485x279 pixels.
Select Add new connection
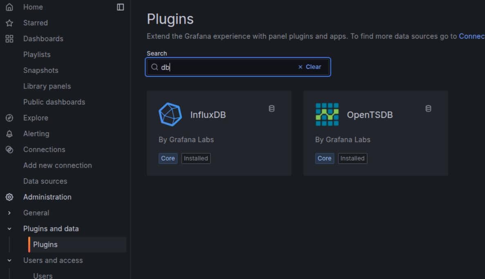58,166
